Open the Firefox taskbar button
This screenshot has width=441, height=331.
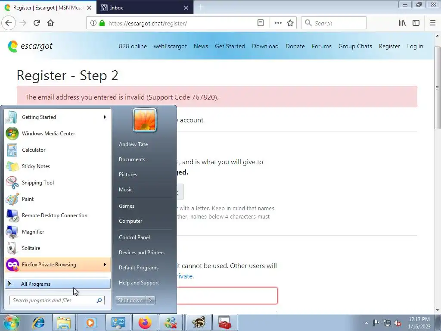145,322
